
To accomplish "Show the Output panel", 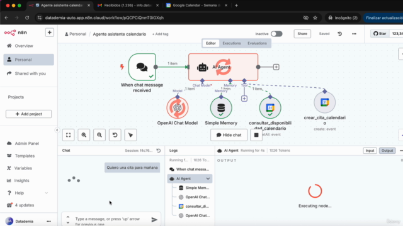I will tap(387, 151).
